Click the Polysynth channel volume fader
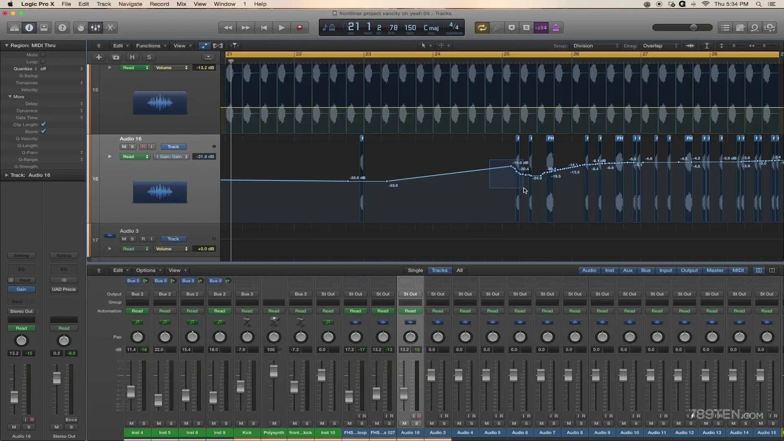 274,371
